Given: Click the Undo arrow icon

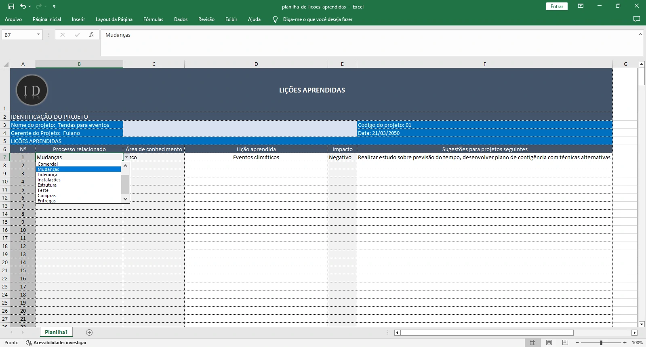Looking at the screenshot, I should click(23, 6).
